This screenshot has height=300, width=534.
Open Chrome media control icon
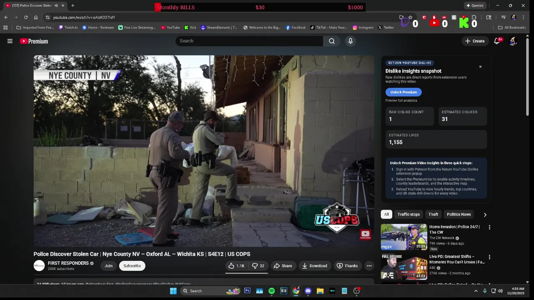click(504, 17)
